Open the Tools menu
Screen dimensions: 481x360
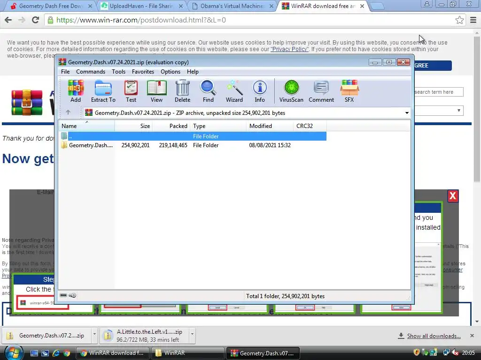click(x=118, y=72)
